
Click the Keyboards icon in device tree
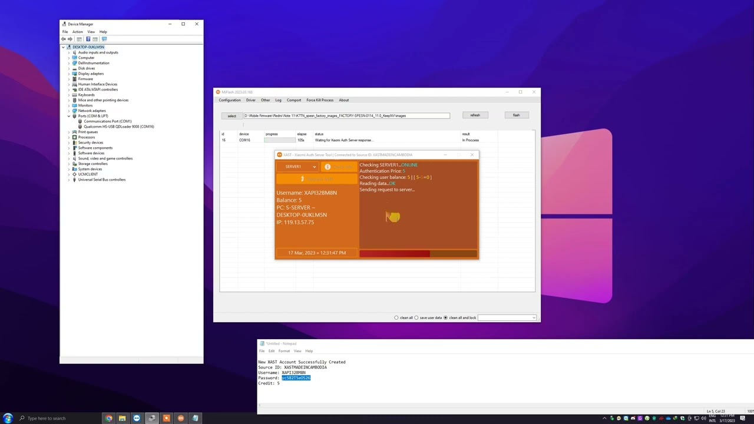pyautogui.click(x=74, y=95)
